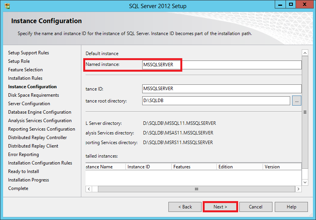The height and width of the screenshot is (220, 316).
Task: Cancel the SQL Server setup
Action: [255, 207]
